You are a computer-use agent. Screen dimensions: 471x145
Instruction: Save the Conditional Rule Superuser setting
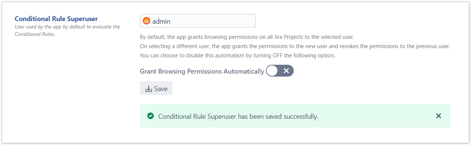coord(156,88)
